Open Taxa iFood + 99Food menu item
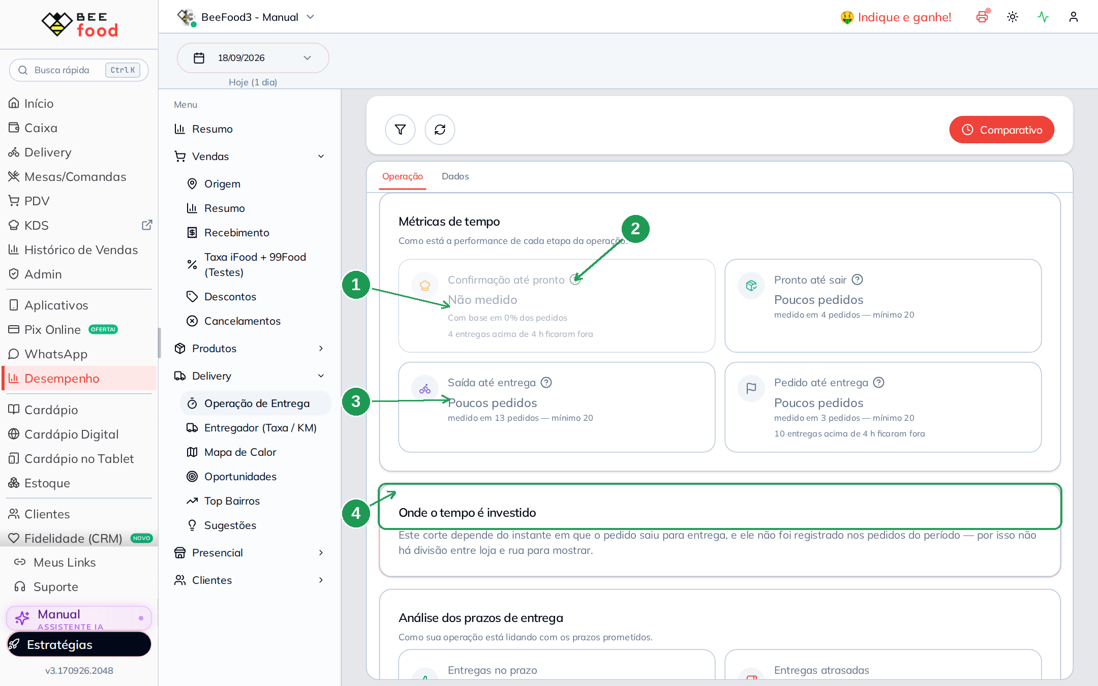This screenshot has height=686, width=1098. coord(256,264)
